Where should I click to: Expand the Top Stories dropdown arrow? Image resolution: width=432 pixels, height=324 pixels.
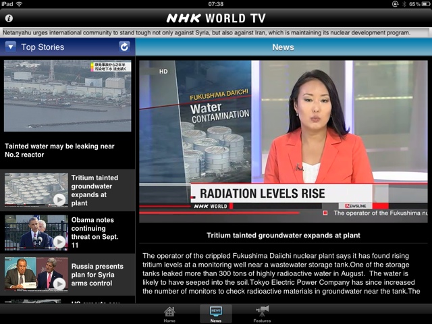(11, 47)
